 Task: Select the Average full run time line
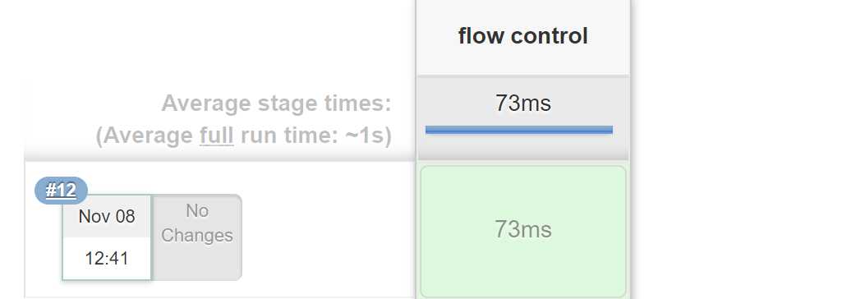point(244,136)
